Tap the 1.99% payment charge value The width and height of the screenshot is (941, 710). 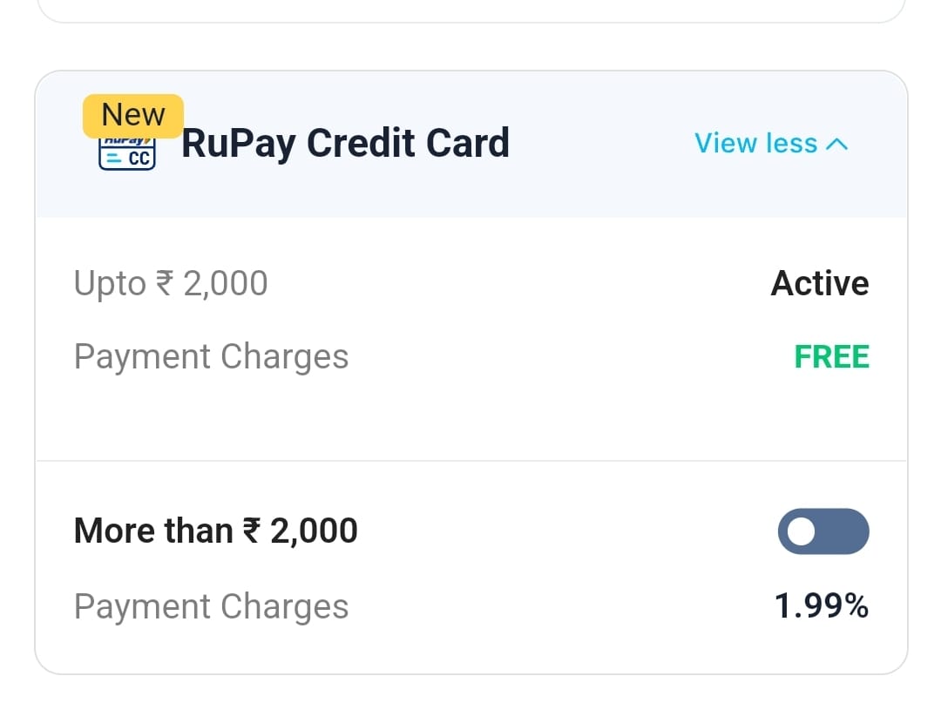coord(821,606)
